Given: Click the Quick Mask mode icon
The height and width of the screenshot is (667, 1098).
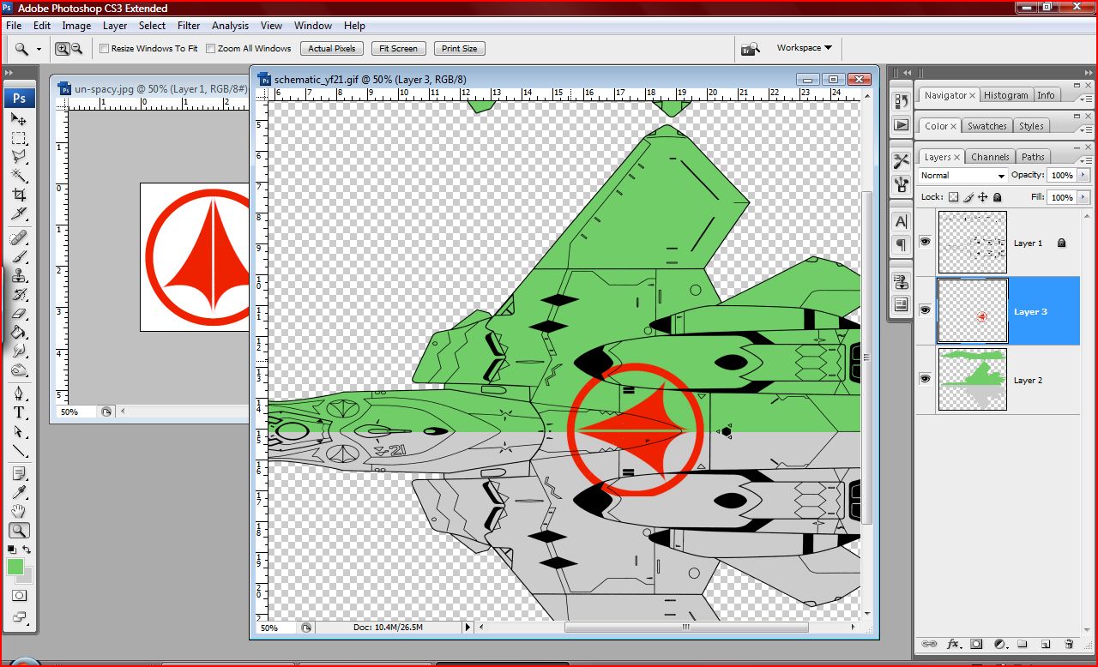Looking at the screenshot, I should pyautogui.click(x=18, y=596).
